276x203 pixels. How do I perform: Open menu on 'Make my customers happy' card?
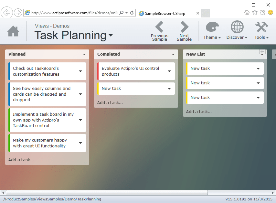[x=80, y=143]
